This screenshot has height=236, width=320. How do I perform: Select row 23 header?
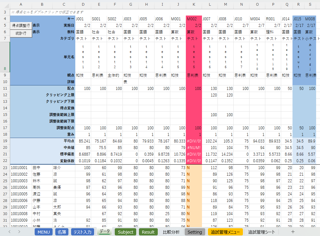coord(5,168)
